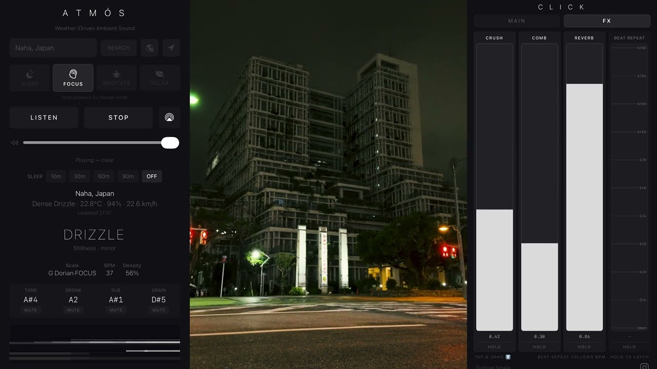Viewport: 657px width, 369px height.
Task: Switch to the FX tab
Action: pos(607,21)
